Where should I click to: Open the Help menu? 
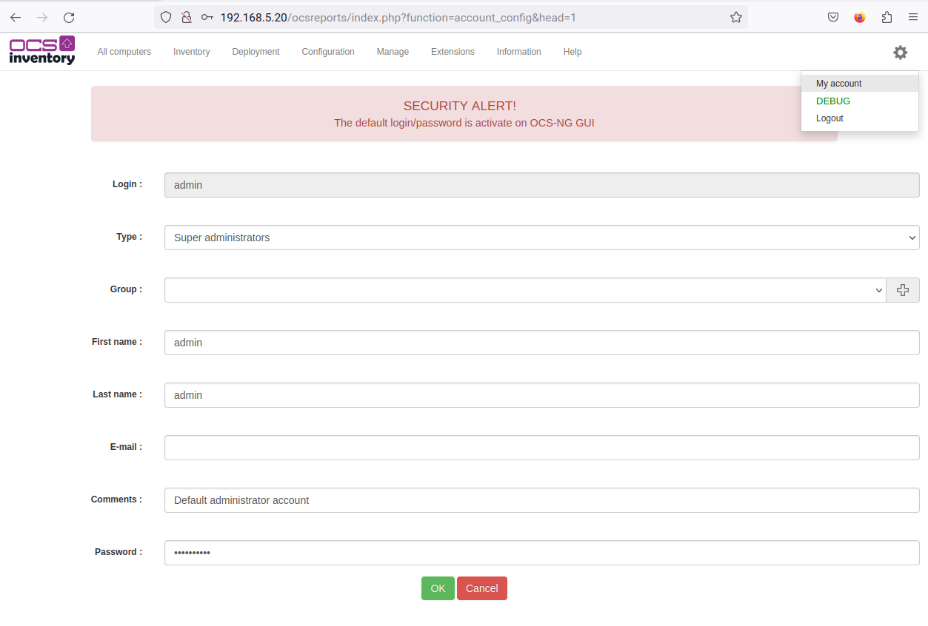[x=573, y=52]
